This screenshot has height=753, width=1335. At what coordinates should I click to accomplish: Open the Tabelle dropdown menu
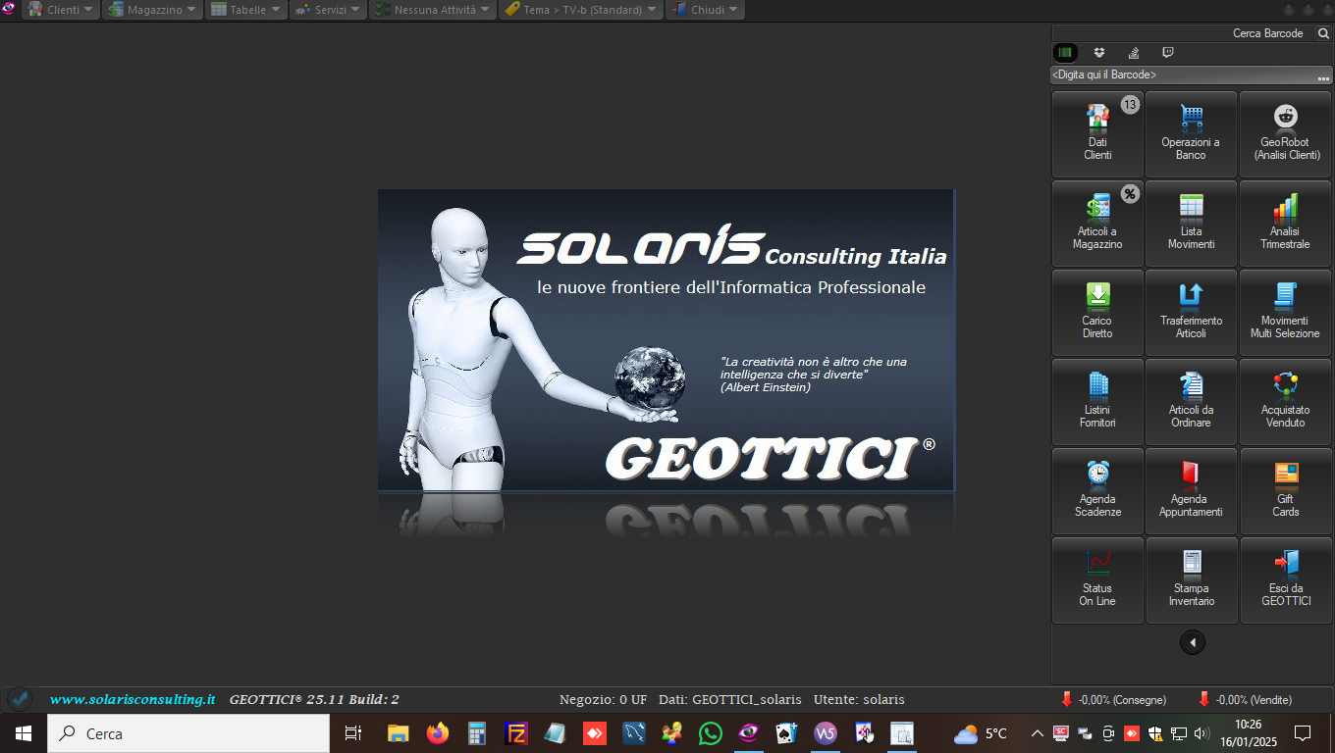tap(245, 10)
